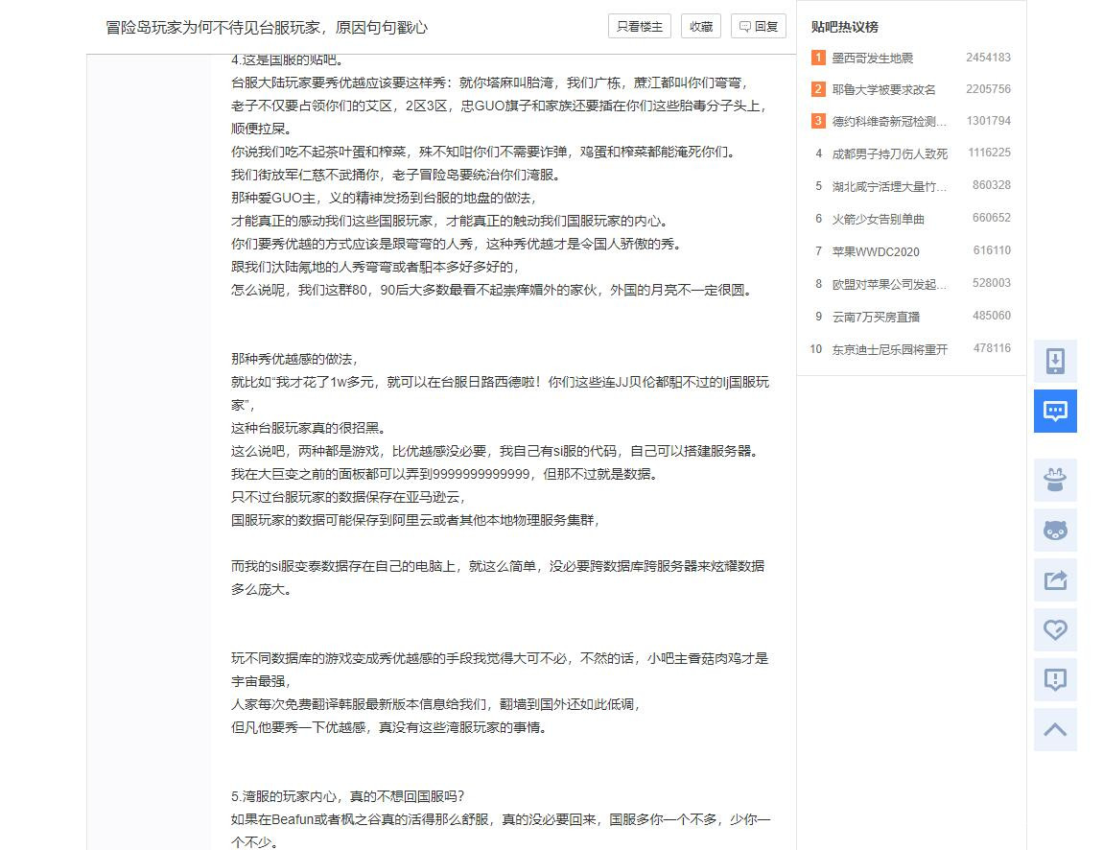Open hot topic 火箭少女告别单曲

point(878,219)
